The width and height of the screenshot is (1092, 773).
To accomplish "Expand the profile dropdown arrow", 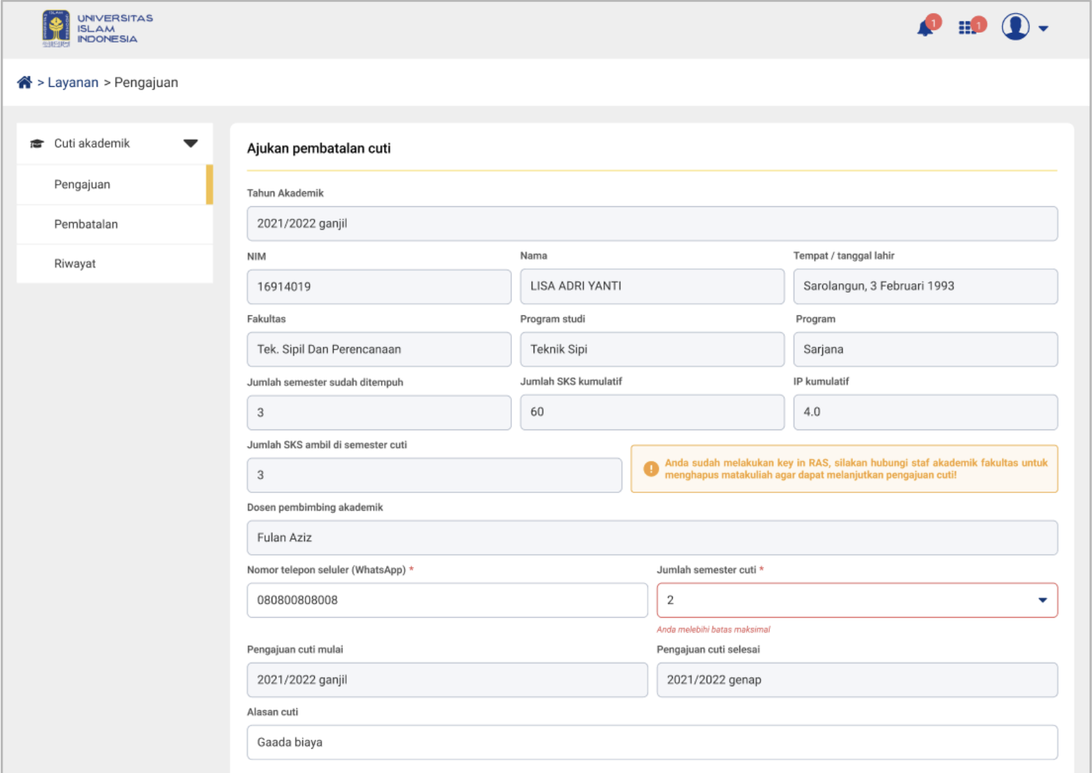I will point(1043,29).
